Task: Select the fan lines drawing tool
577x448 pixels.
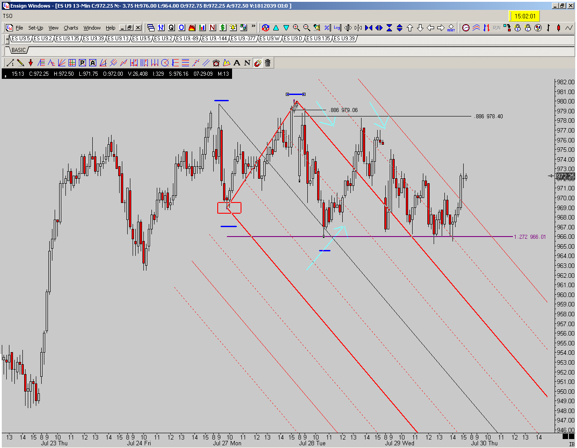Action: click(x=61, y=63)
